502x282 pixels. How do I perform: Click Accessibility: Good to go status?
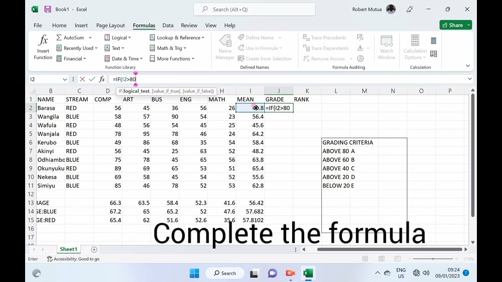(x=73, y=259)
